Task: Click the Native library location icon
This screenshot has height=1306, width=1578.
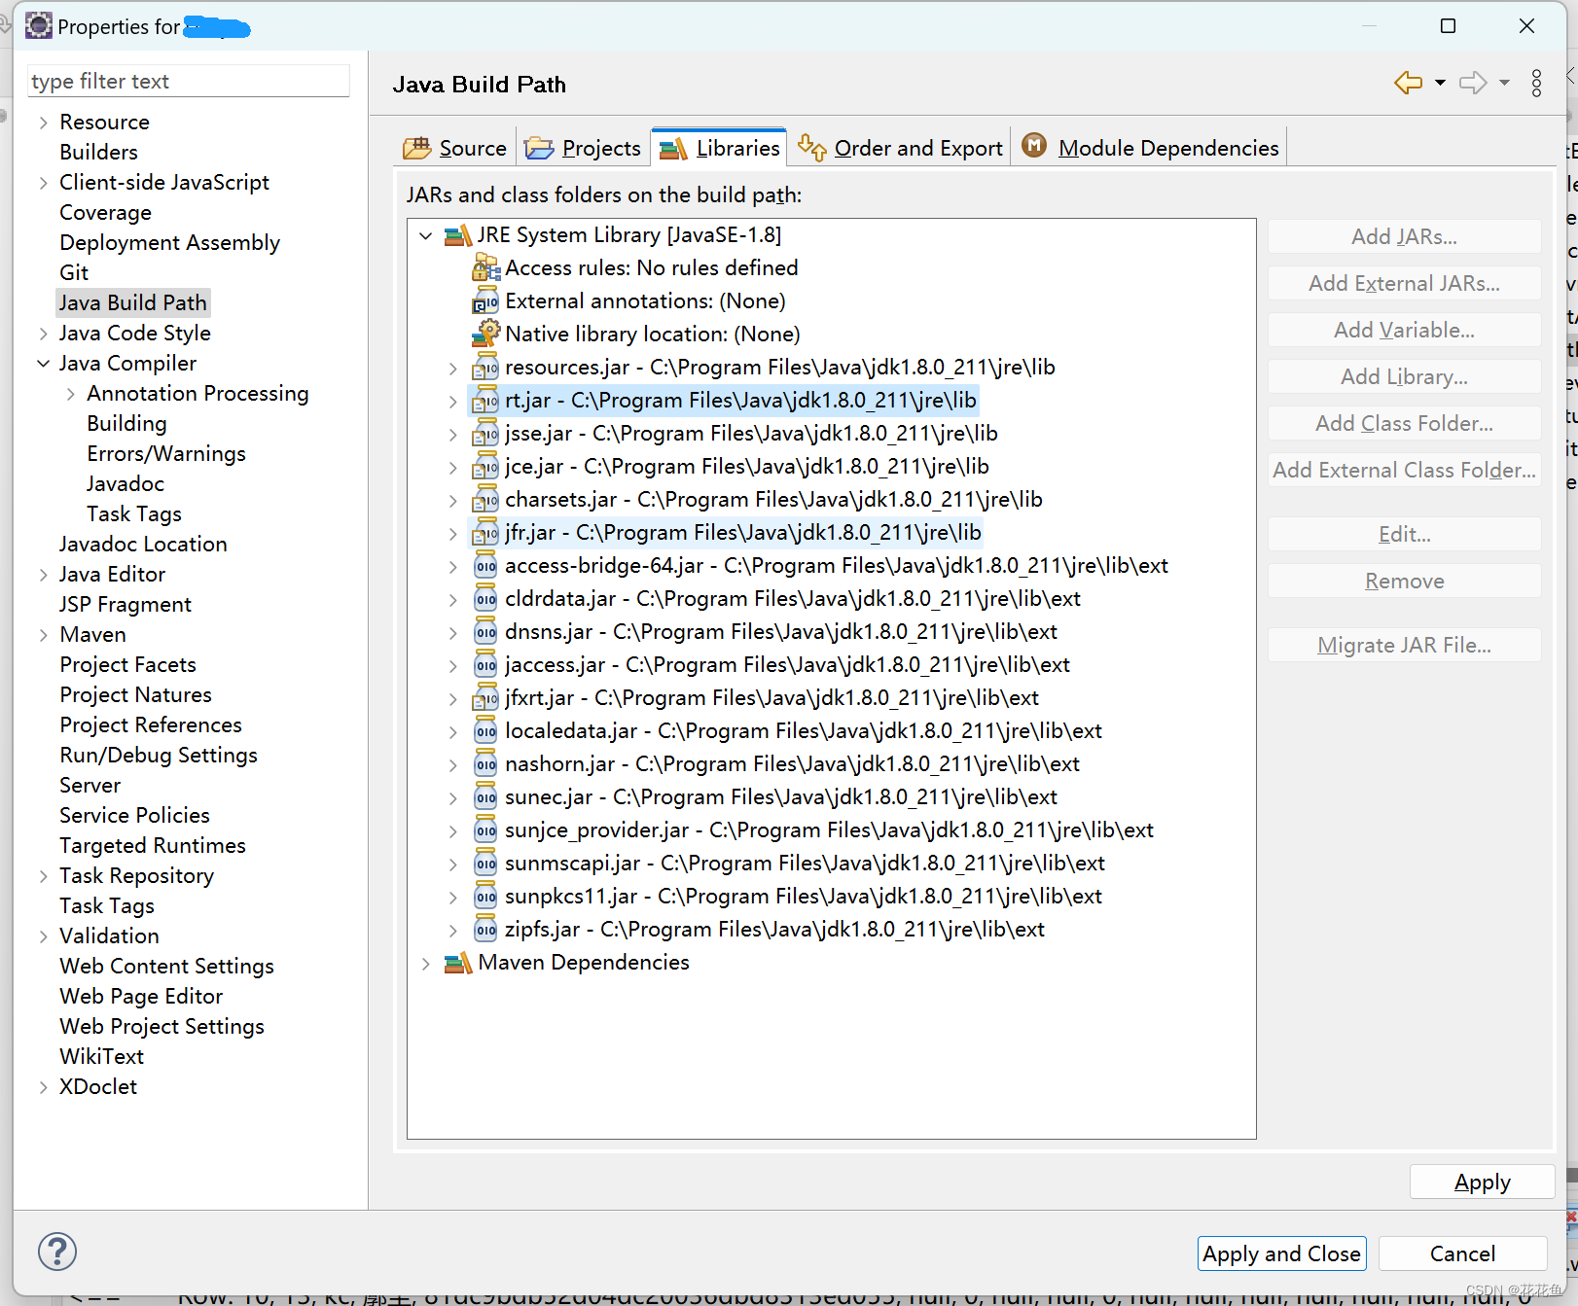Action: 485,335
